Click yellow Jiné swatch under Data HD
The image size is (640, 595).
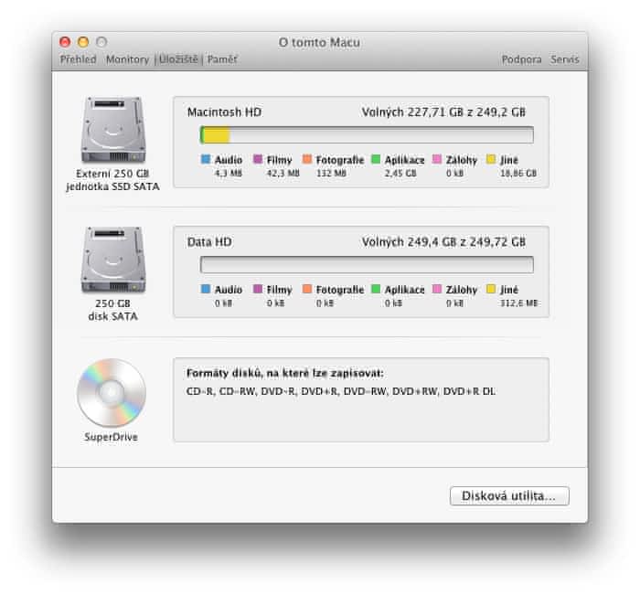pos(491,289)
